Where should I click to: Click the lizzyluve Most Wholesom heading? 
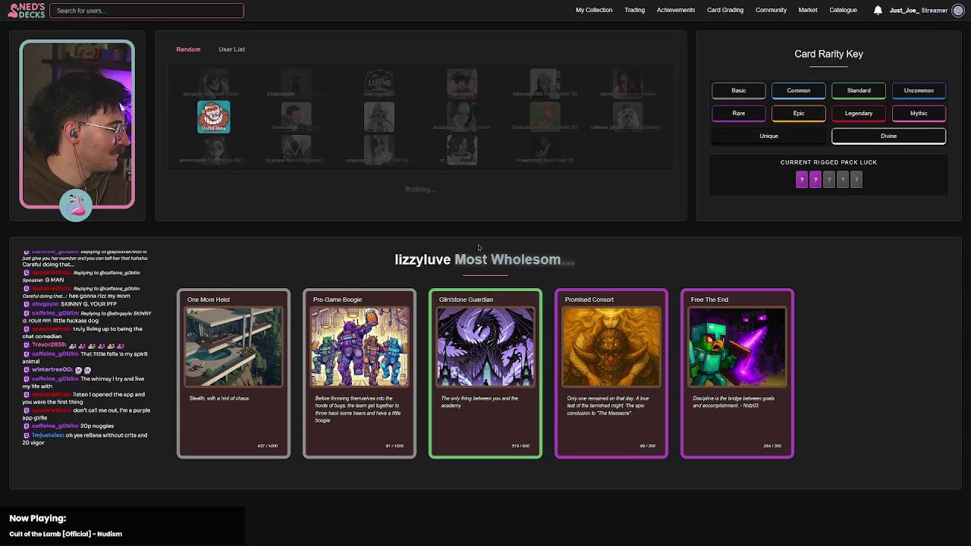click(x=485, y=259)
